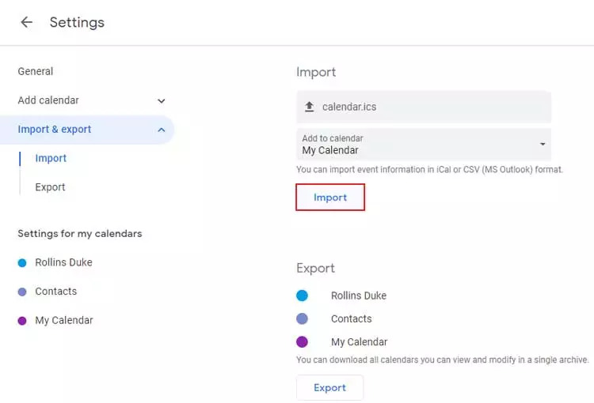Click the upload icon beside calendar.ics
This screenshot has height=403, width=594.
(x=309, y=107)
